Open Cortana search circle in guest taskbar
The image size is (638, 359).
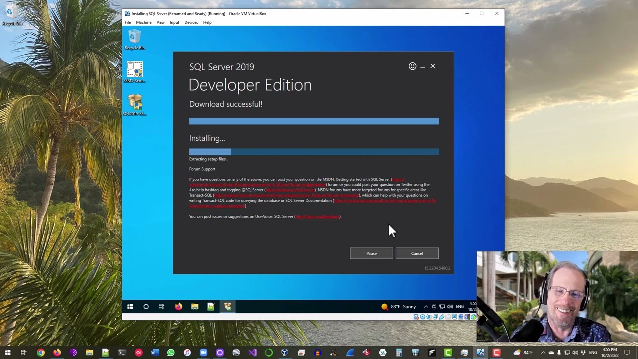[146, 307]
